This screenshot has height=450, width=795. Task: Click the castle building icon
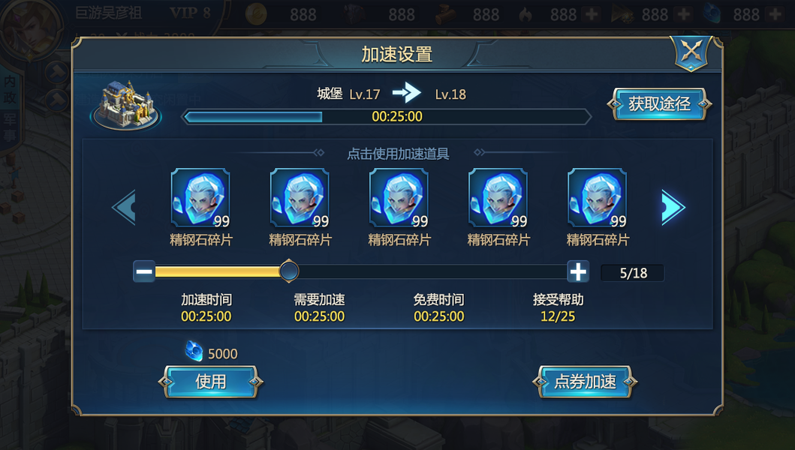(x=125, y=105)
